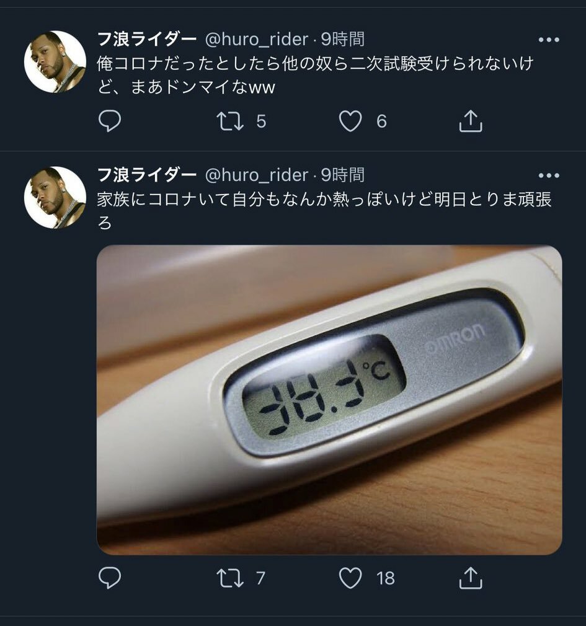Open profile picture on the second tweet

55,198
